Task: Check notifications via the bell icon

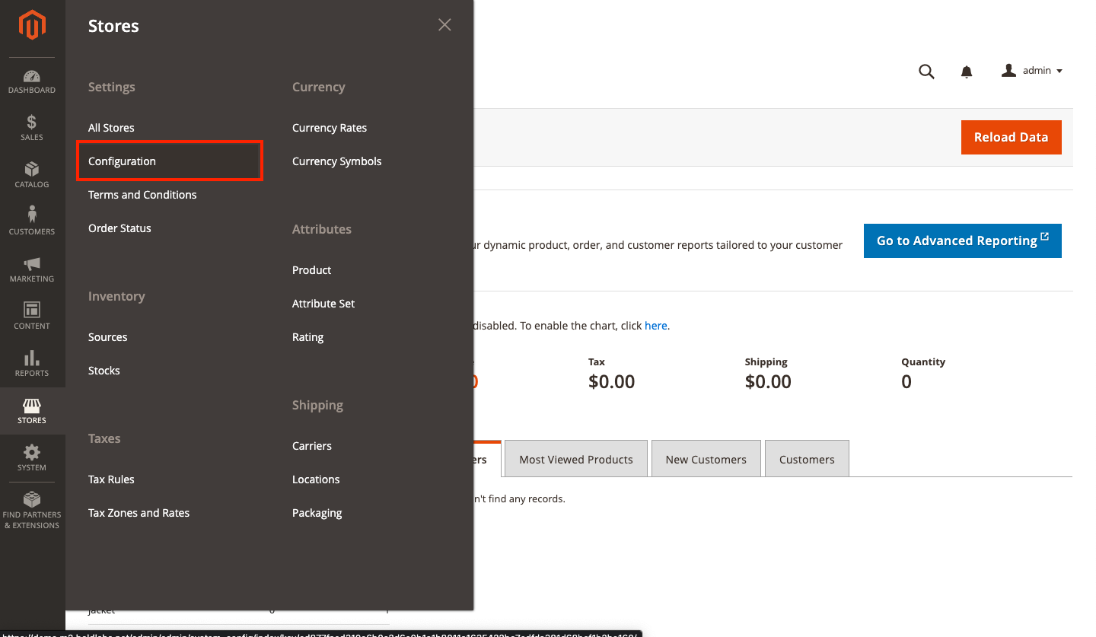Action: point(966,71)
